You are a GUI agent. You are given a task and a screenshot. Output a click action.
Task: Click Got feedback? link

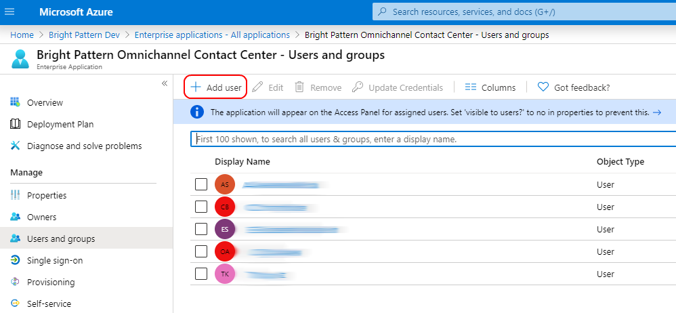click(x=574, y=87)
